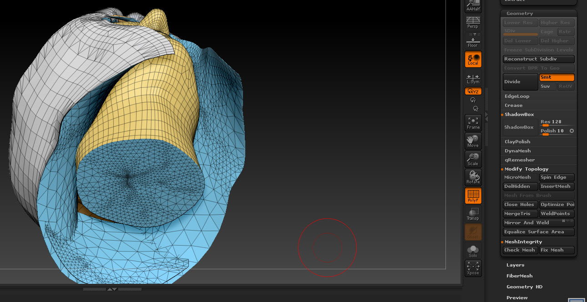Expand the EdgeLoop section

click(517, 96)
